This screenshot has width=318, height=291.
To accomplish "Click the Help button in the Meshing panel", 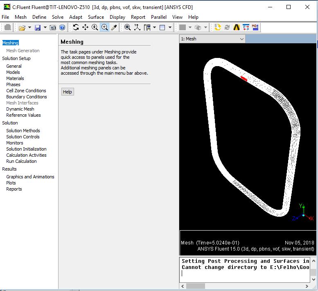I will (x=68, y=92).
